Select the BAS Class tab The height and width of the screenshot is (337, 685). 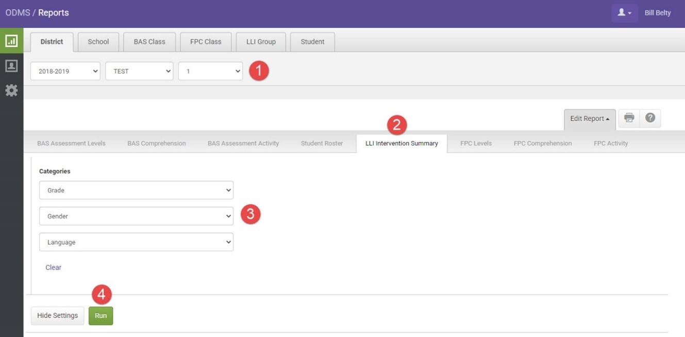point(149,42)
